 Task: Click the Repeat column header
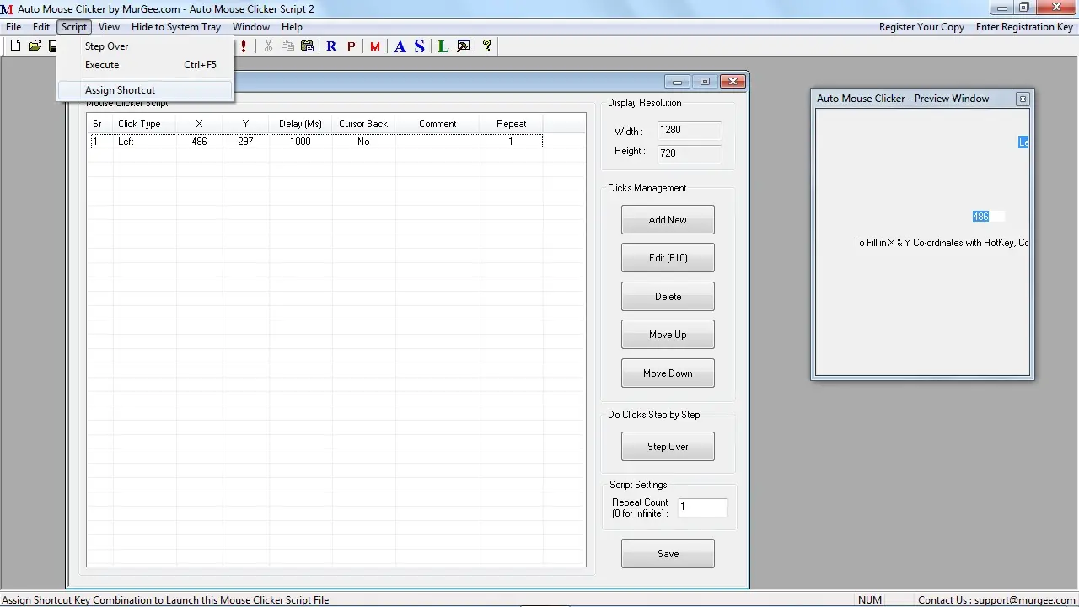511,124
